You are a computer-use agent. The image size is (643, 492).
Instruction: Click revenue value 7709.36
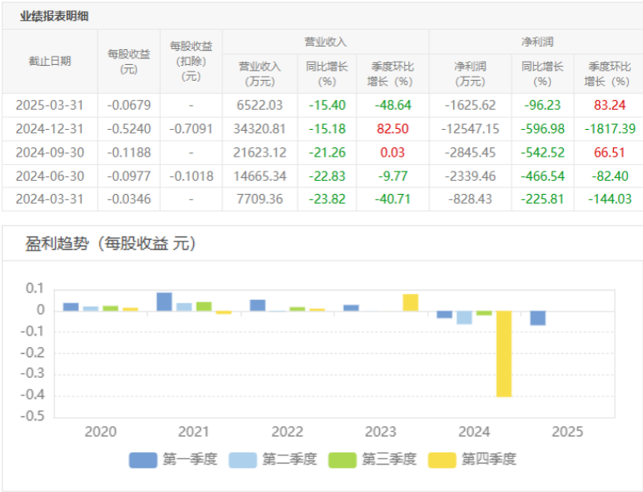[260, 199]
